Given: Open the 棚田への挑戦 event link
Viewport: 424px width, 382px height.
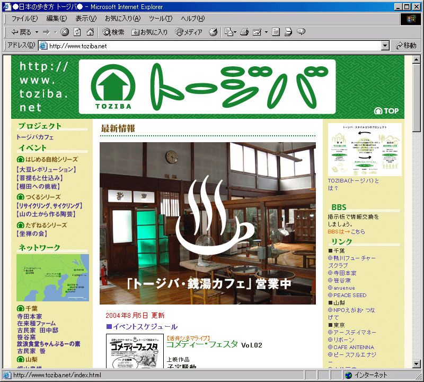Looking at the screenshot, I should pyautogui.click(x=38, y=186).
